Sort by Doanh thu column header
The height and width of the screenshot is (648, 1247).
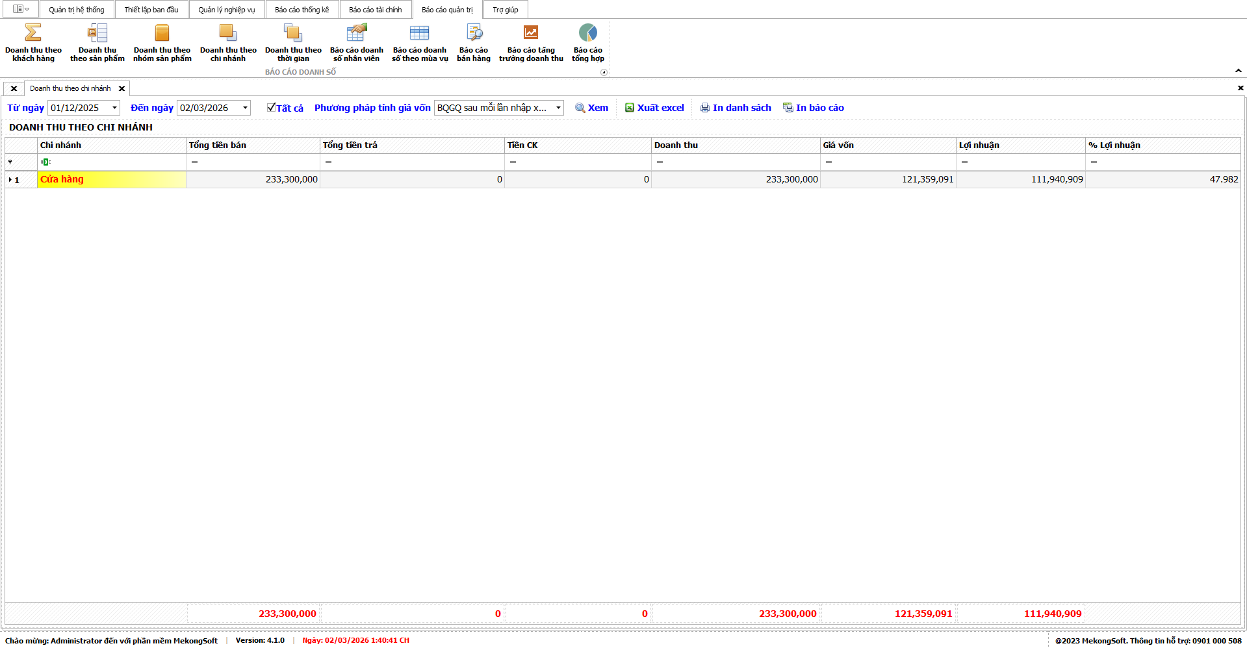(x=736, y=145)
